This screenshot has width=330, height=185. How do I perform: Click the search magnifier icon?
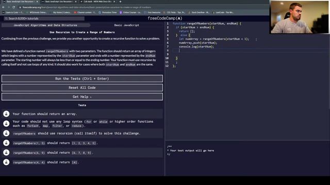pyautogui.click(x=6, y=18)
